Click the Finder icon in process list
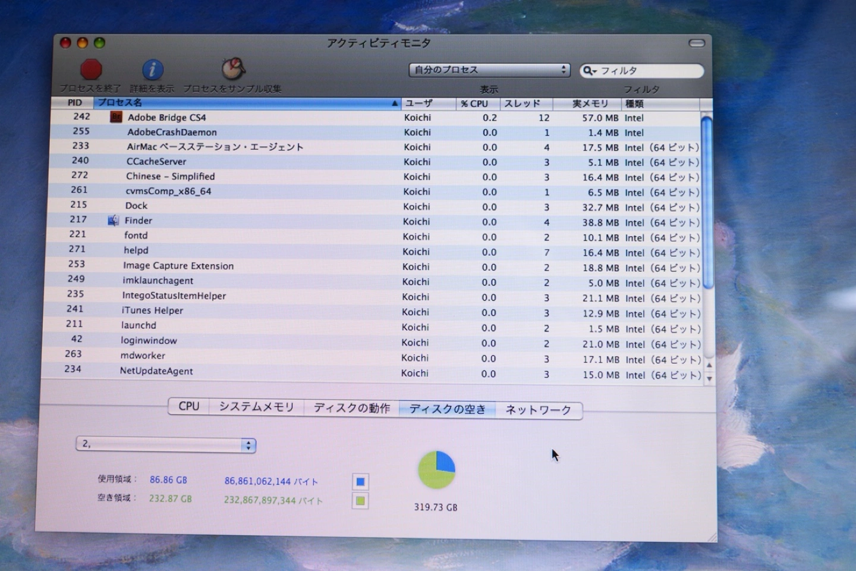Image resolution: width=856 pixels, height=571 pixels. 113,221
